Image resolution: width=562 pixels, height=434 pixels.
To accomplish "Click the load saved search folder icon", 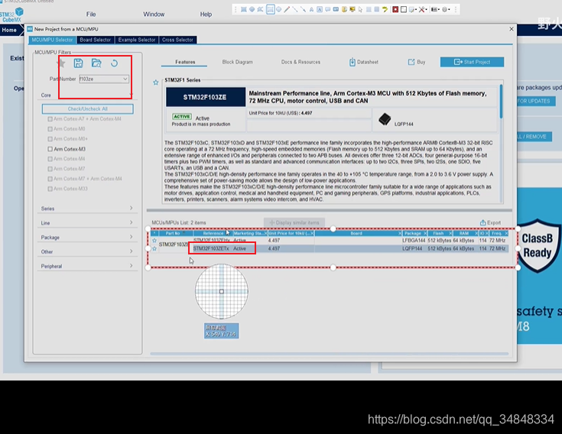I will click(96, 63).
